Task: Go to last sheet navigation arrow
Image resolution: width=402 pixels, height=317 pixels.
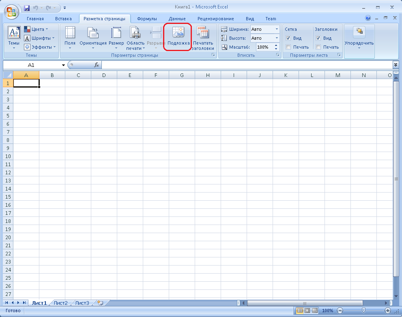Action: pyautogui.click(x=24, y=303)
